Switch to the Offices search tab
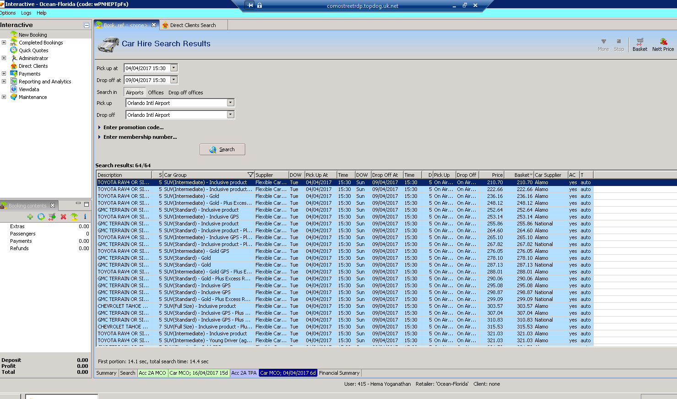 point(156,93)
